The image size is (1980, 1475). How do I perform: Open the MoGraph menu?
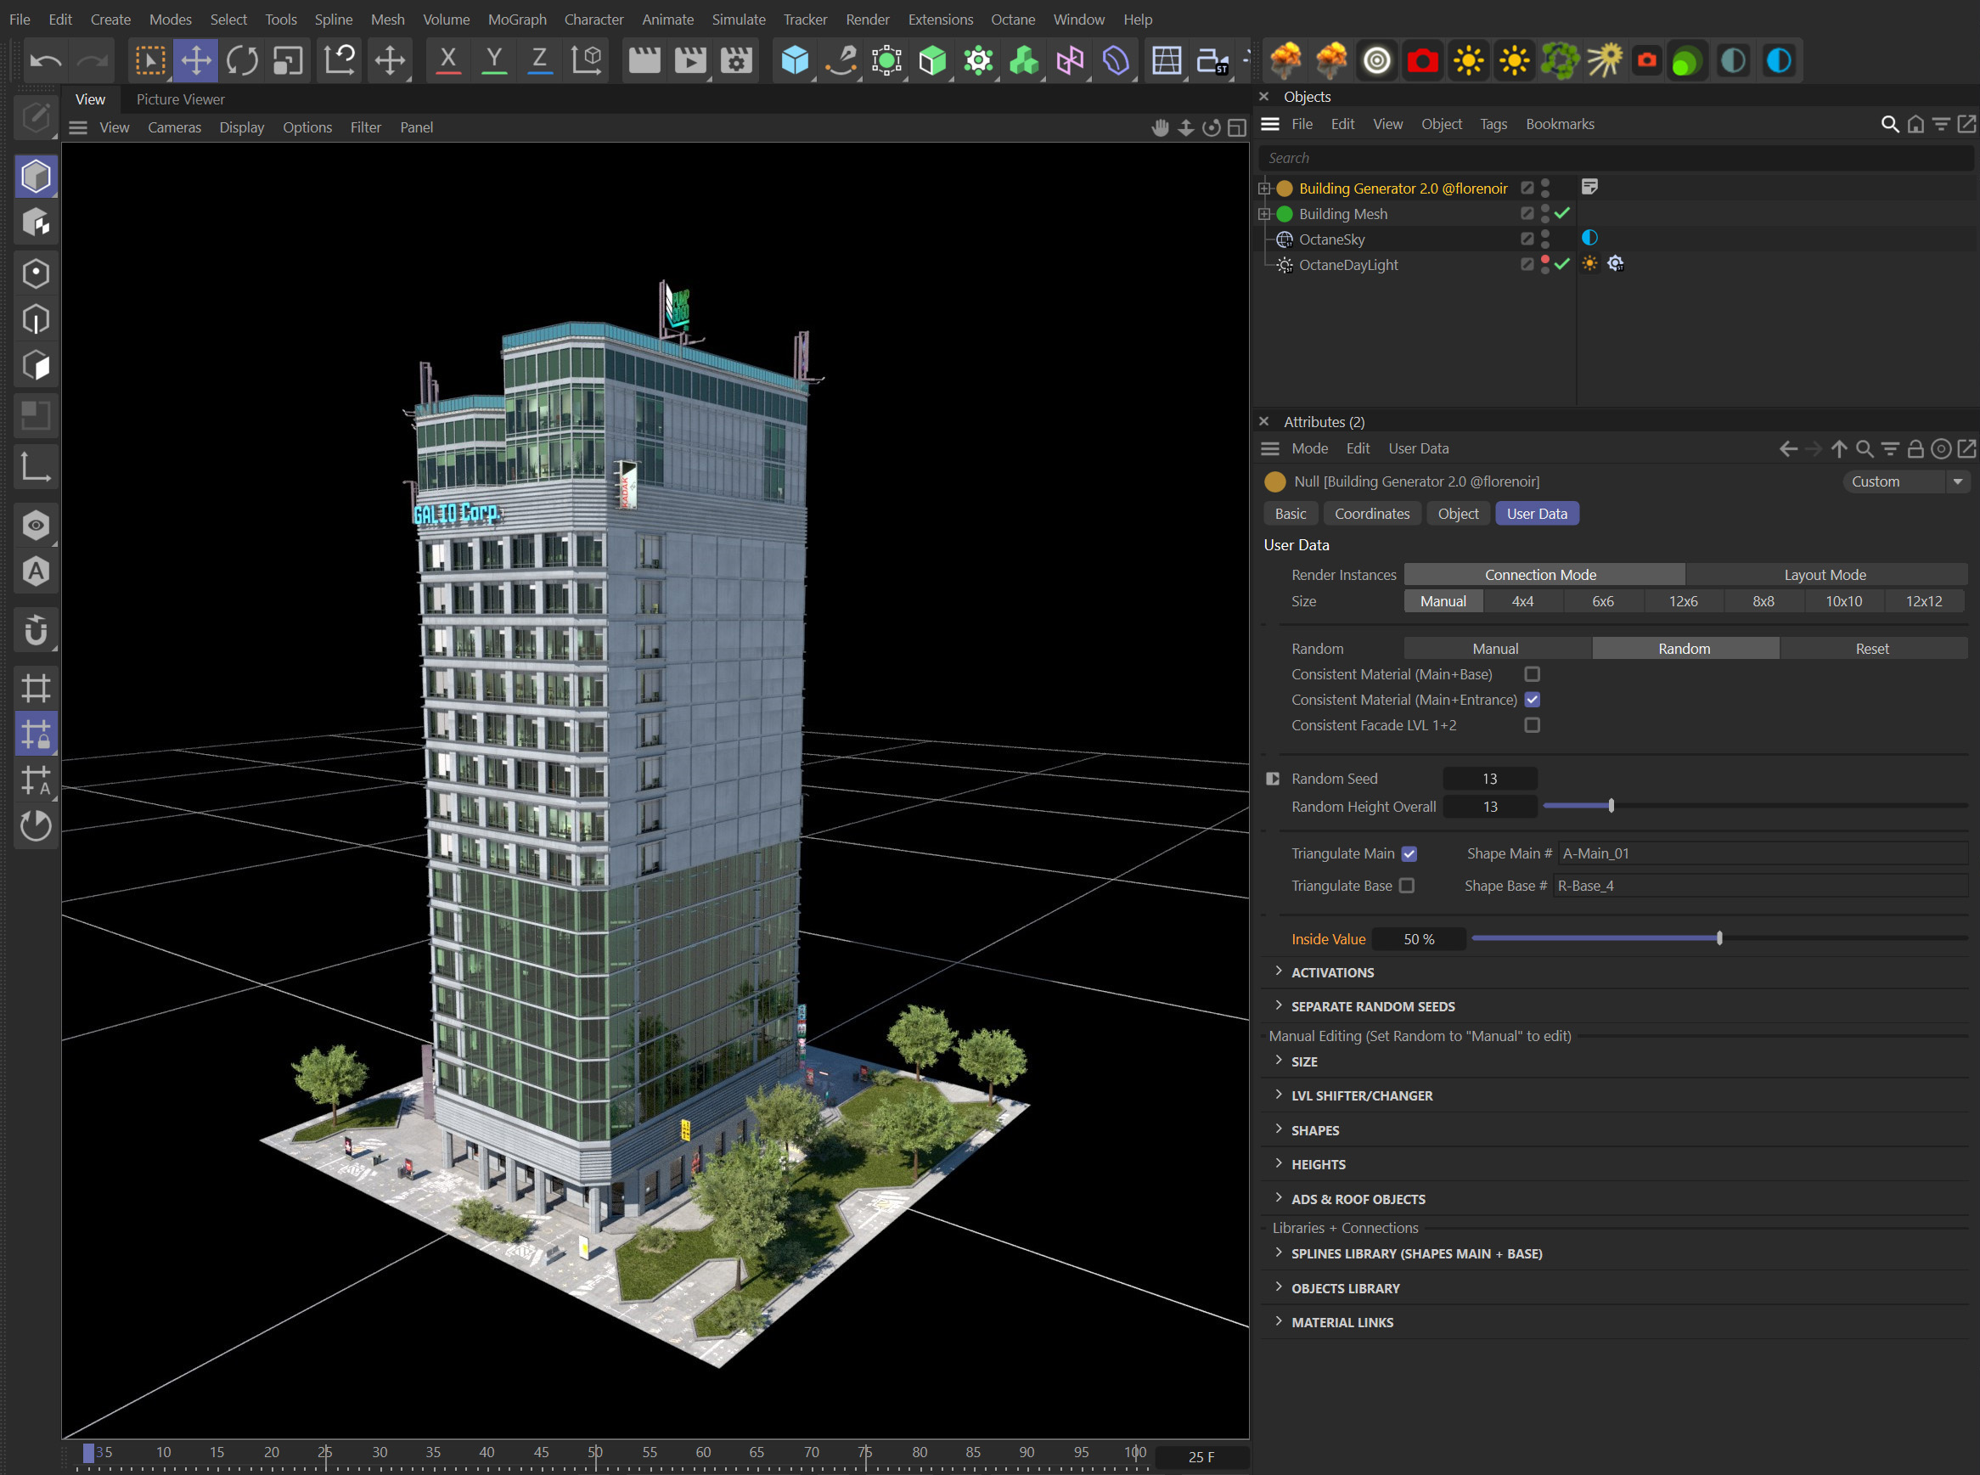[x=517, y=19]
